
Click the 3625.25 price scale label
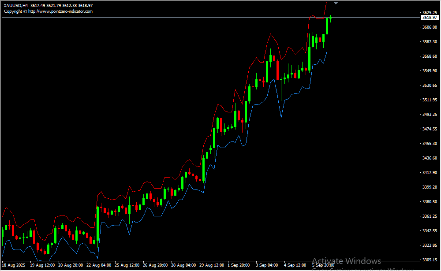click(429, 12)
